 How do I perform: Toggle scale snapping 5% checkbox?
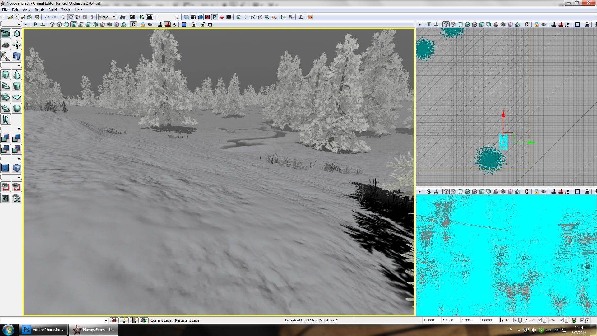tap(562, 320)
